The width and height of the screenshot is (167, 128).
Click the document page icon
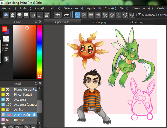[x=33, y=15]
